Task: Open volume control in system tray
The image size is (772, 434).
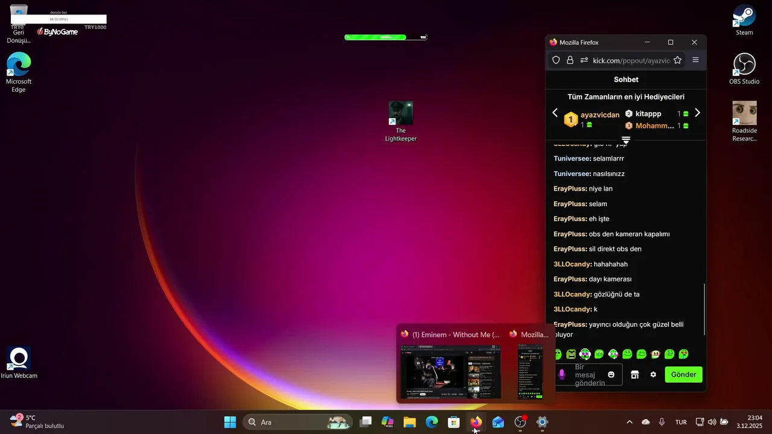Action: coord(712,422)
